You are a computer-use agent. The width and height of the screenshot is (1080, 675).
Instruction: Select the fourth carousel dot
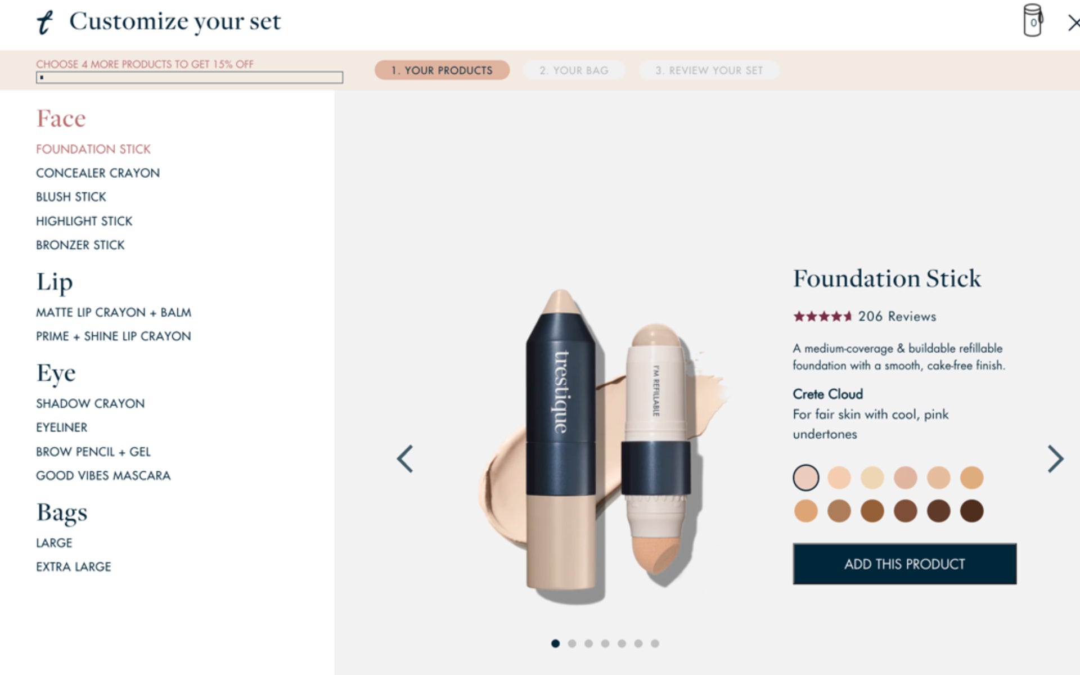[605, 643]
